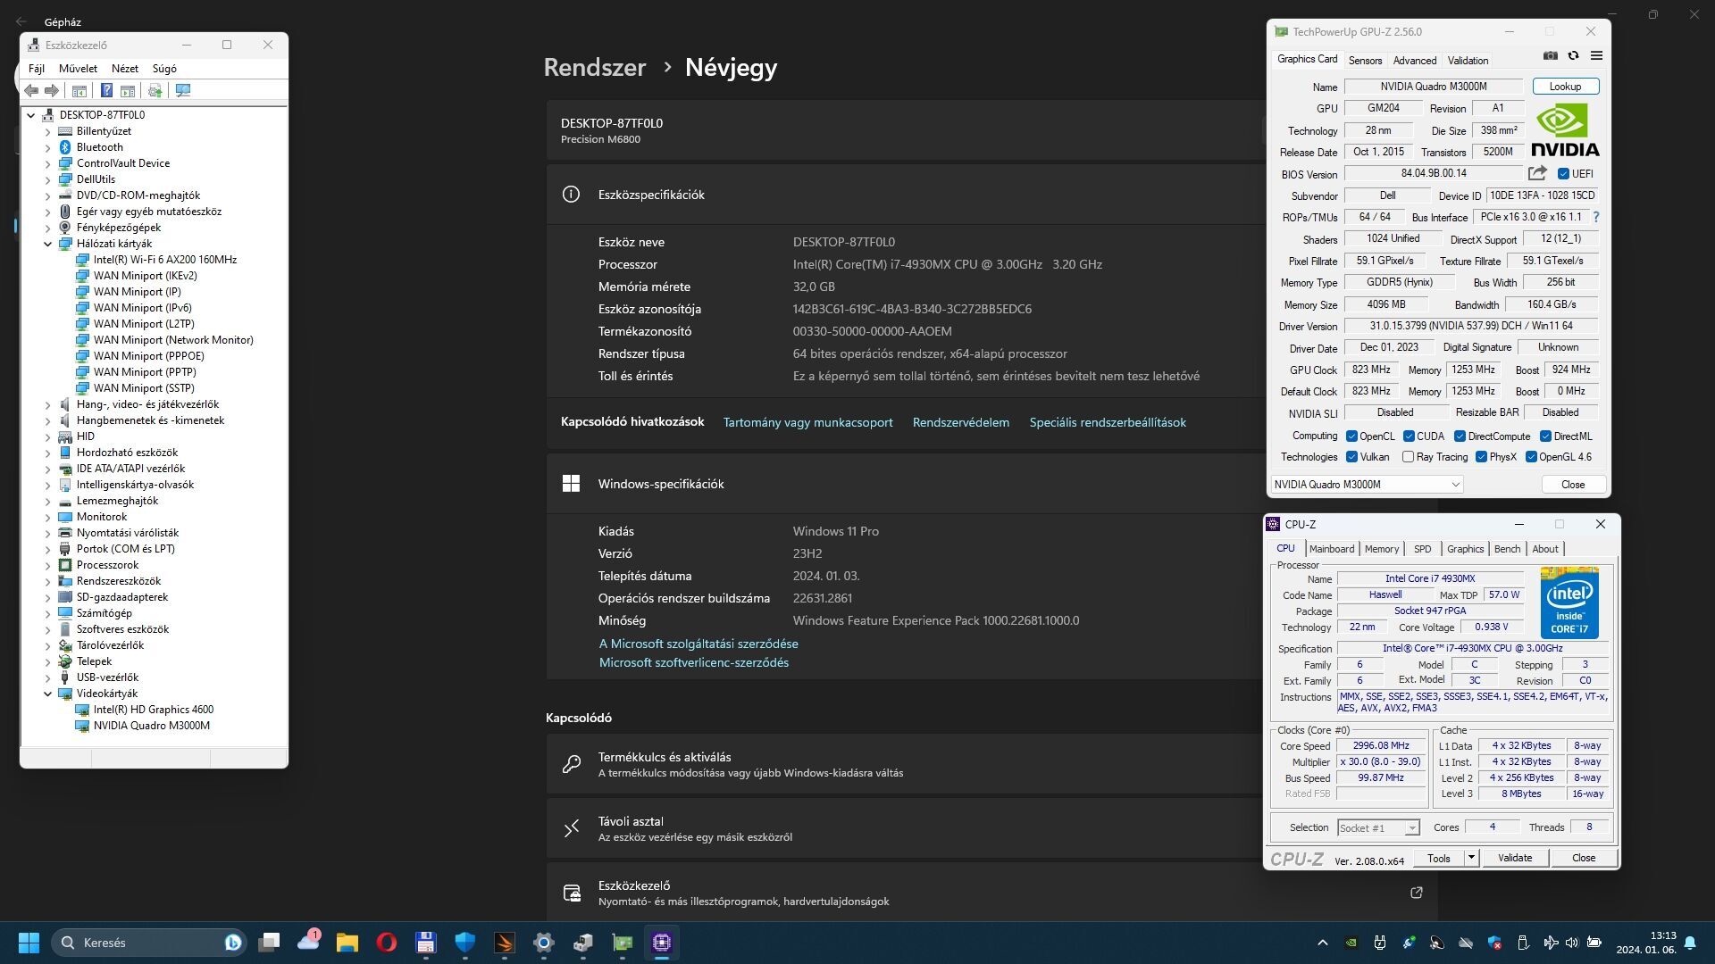Expand the Bluetooth tree node
This screenshot has width=1715, height=964.
(x=48, y=147)
